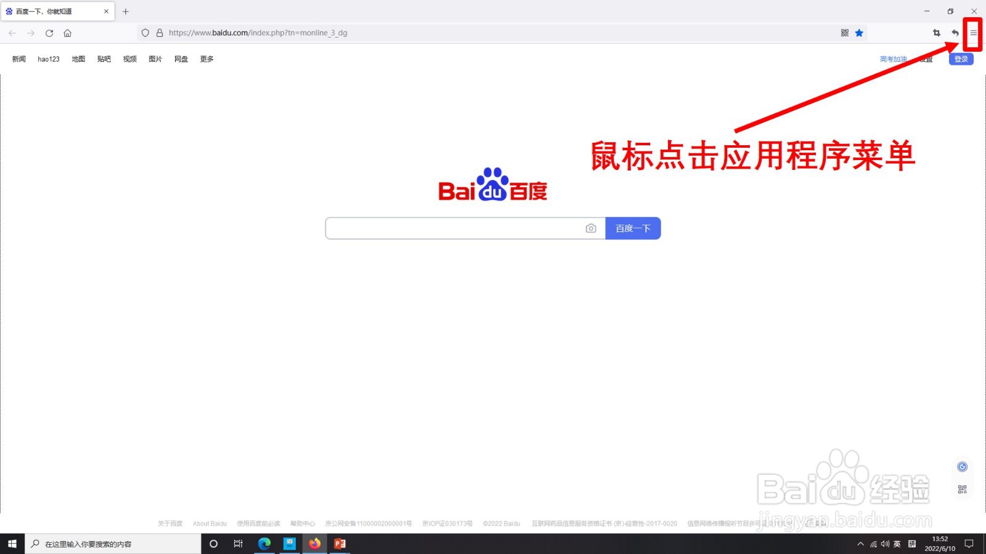Open the 京ICP证030173号 link

(447, 524)
